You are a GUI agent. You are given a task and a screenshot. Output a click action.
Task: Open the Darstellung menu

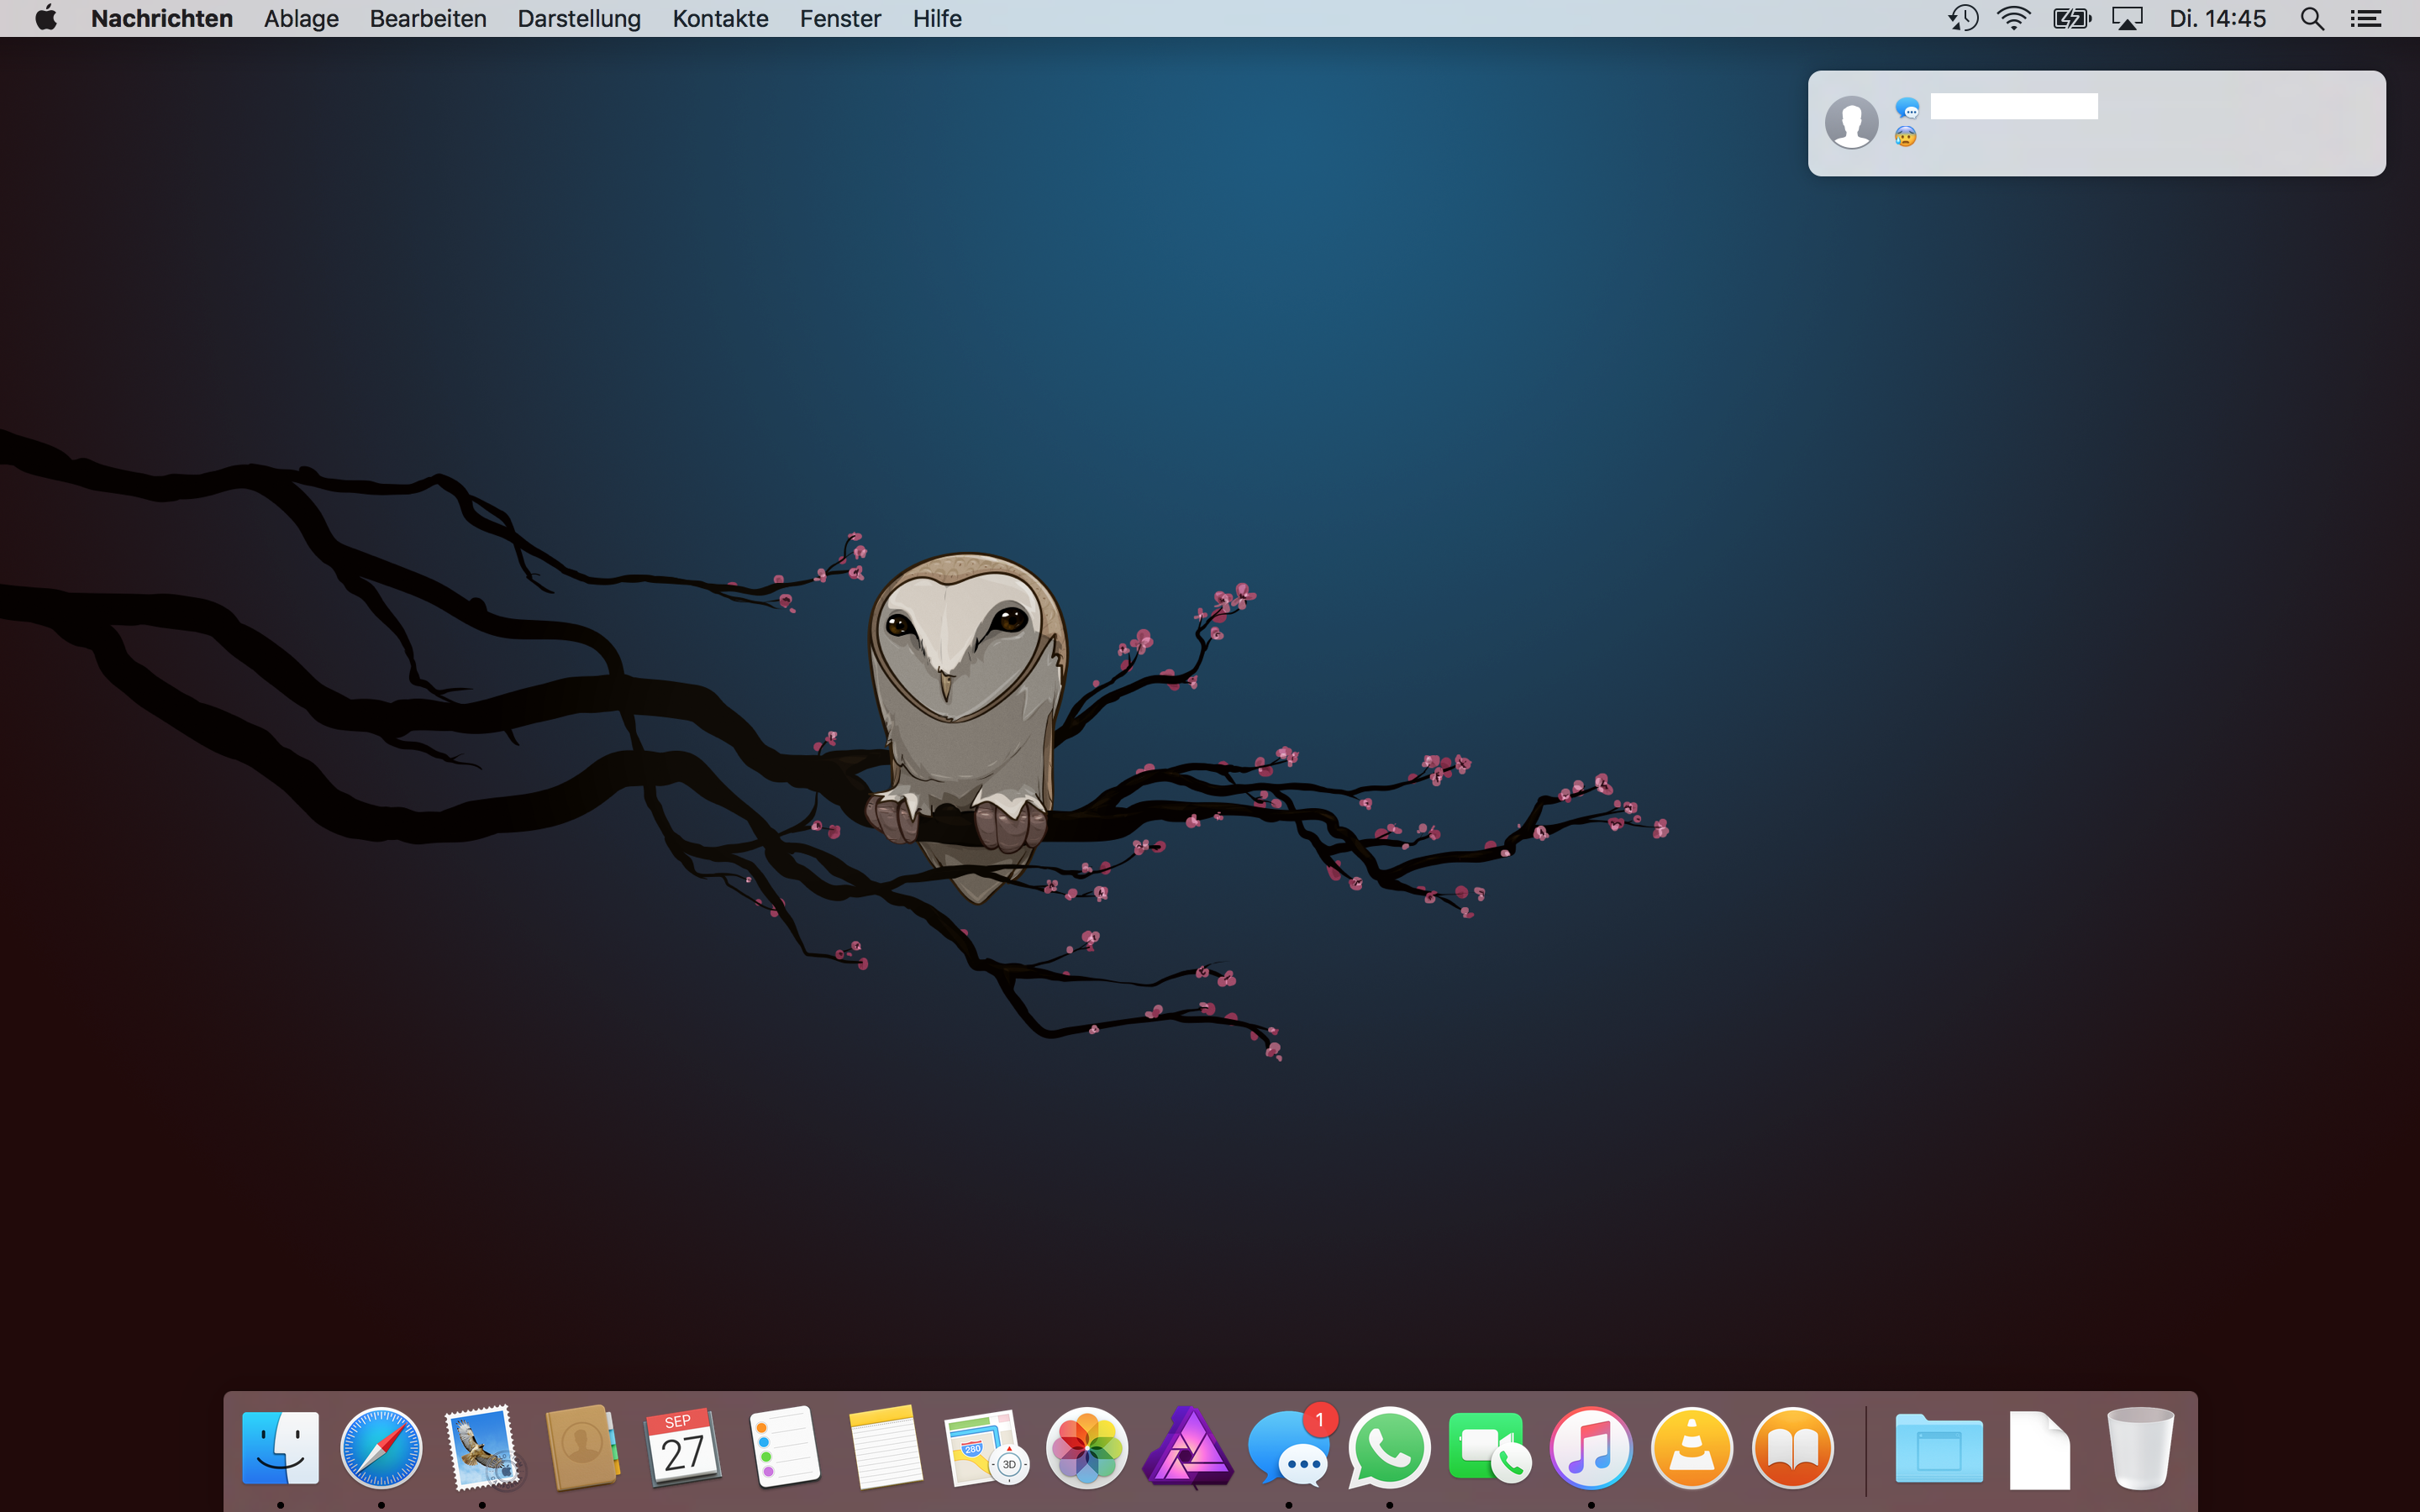click(579, 18)
